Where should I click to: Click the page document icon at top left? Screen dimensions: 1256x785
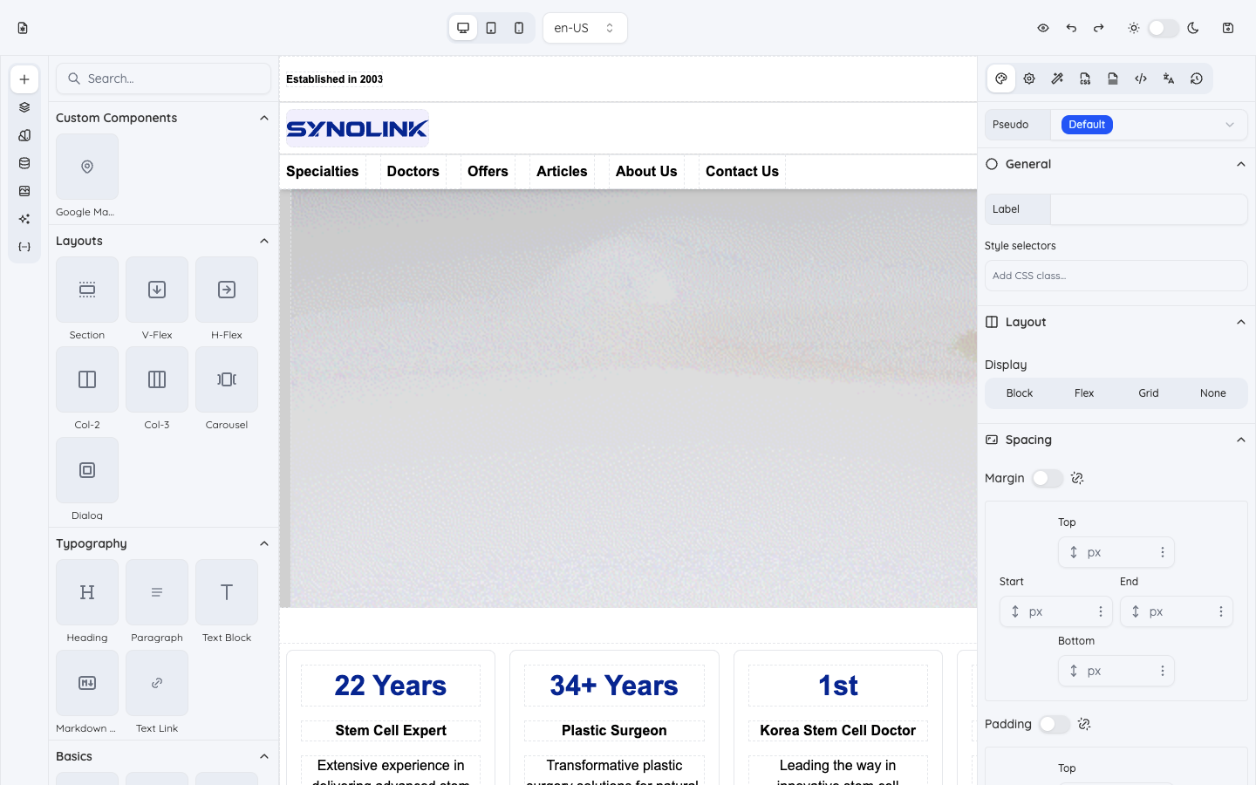pyautogui.click(x=23, y=28)
